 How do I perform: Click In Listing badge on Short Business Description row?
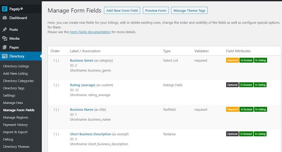point(260,134)
